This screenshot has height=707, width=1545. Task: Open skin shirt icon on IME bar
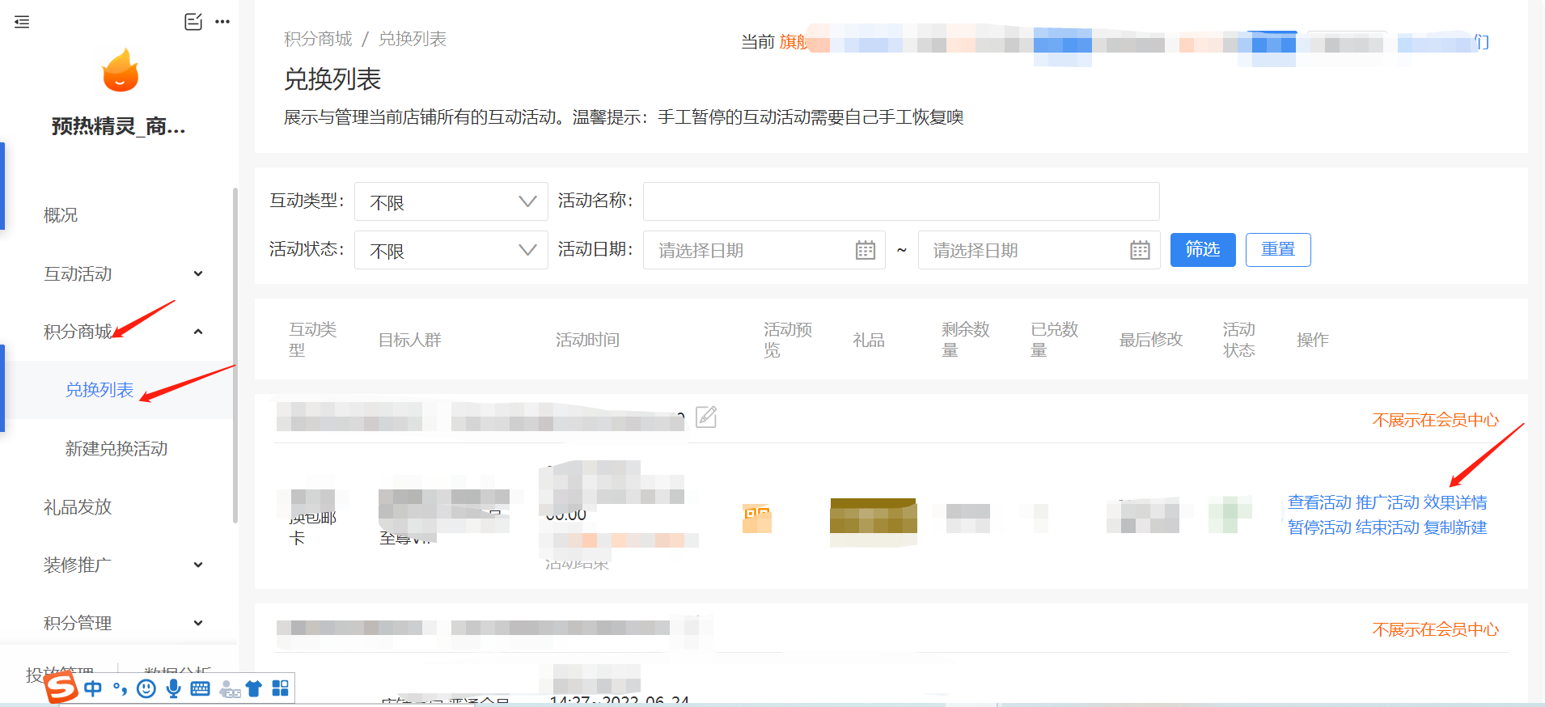click(254, 688)
